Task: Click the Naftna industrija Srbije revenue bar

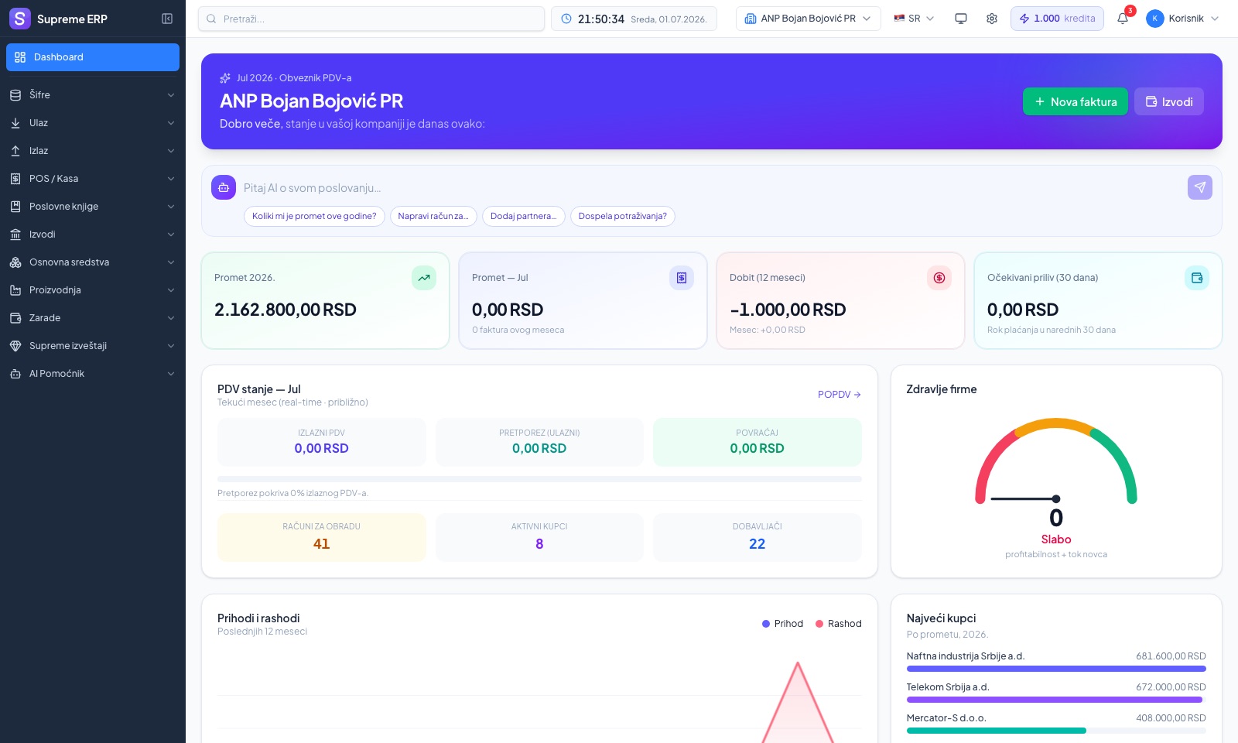Action: pyautogui.click(x=1056, y=669)
